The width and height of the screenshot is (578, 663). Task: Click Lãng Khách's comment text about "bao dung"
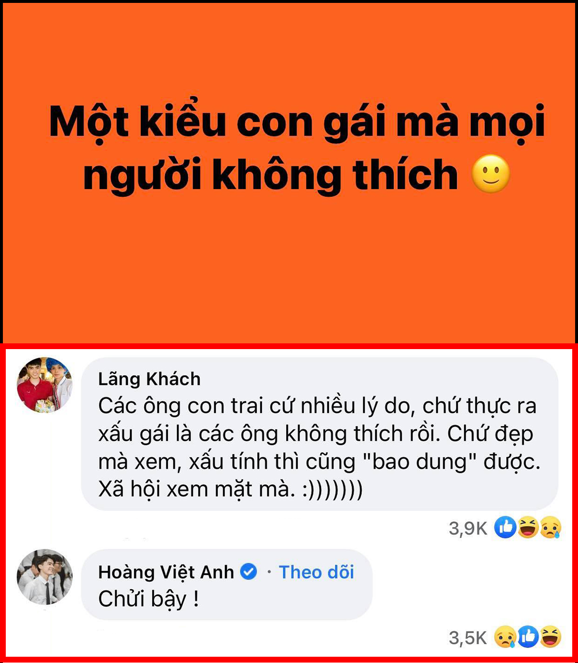pyautogui.click(x=319, y=447)
